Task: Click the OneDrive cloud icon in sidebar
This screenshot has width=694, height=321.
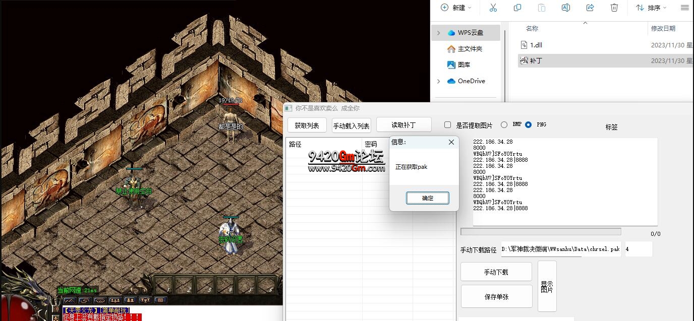Action: coord(451,81)
